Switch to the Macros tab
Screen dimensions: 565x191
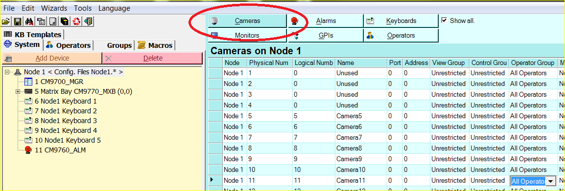tap(155, 45)
